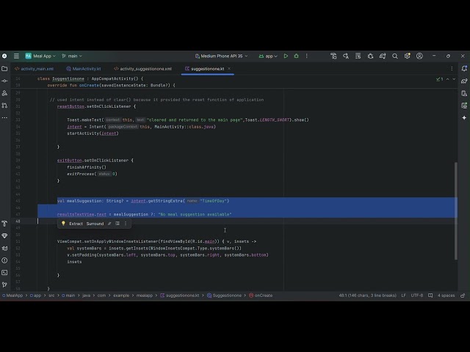Click the resetButton reference in code
The height and width of the screenshot is (352, 470).
[x=70, y=106]
